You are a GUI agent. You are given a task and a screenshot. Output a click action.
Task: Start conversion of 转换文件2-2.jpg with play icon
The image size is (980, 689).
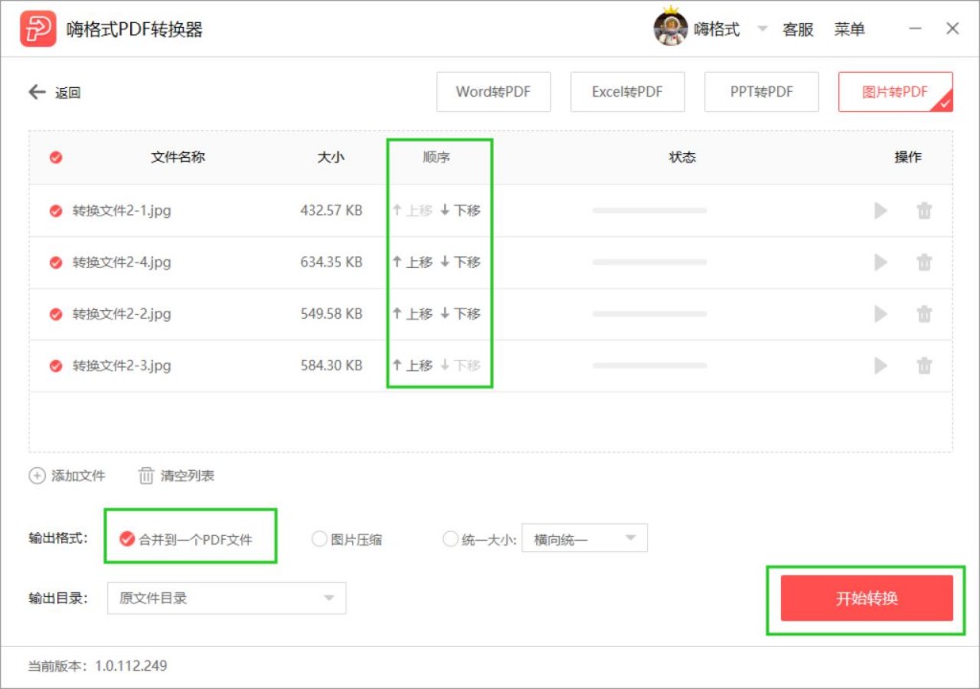[x=880, y=314]
